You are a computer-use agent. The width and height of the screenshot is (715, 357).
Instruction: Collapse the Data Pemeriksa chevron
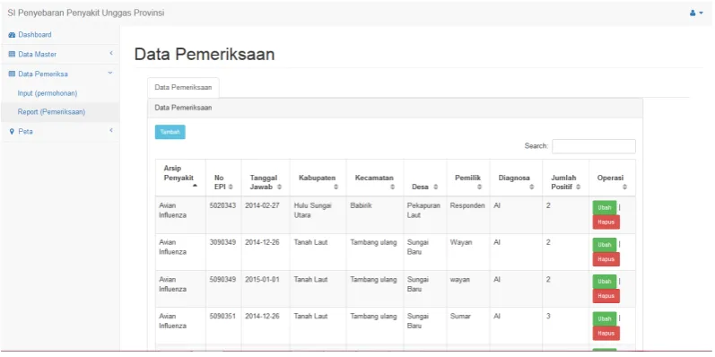[x=110, y=73]
